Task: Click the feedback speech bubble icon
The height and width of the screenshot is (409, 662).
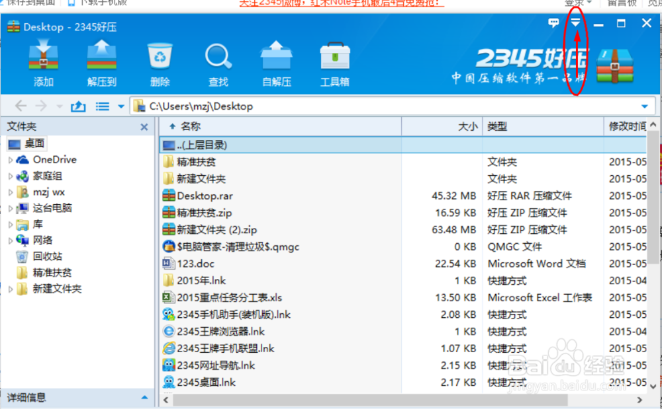Action: [x=553, y=22]
